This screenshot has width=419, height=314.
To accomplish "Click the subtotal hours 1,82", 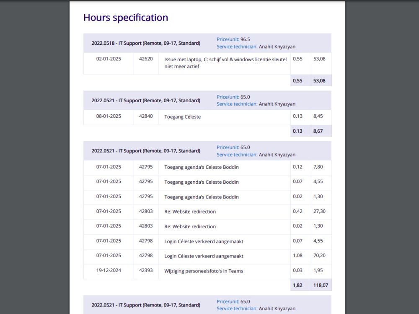I will [297, 286].
